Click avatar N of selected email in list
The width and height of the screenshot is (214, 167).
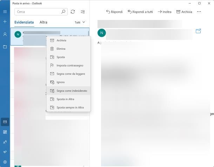click(18, 34)
